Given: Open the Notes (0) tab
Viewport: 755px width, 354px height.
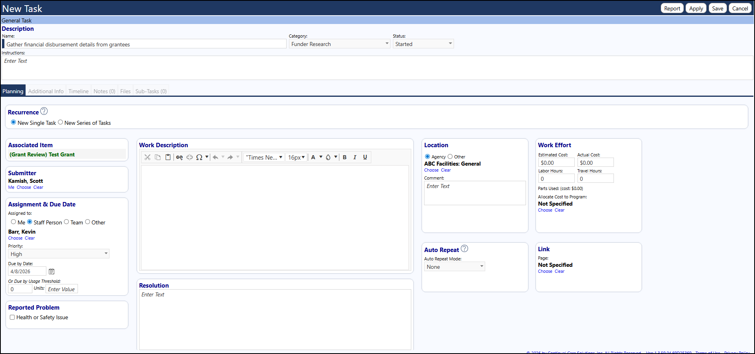Looking at the screenshot, I should click(x=105, y=91).
